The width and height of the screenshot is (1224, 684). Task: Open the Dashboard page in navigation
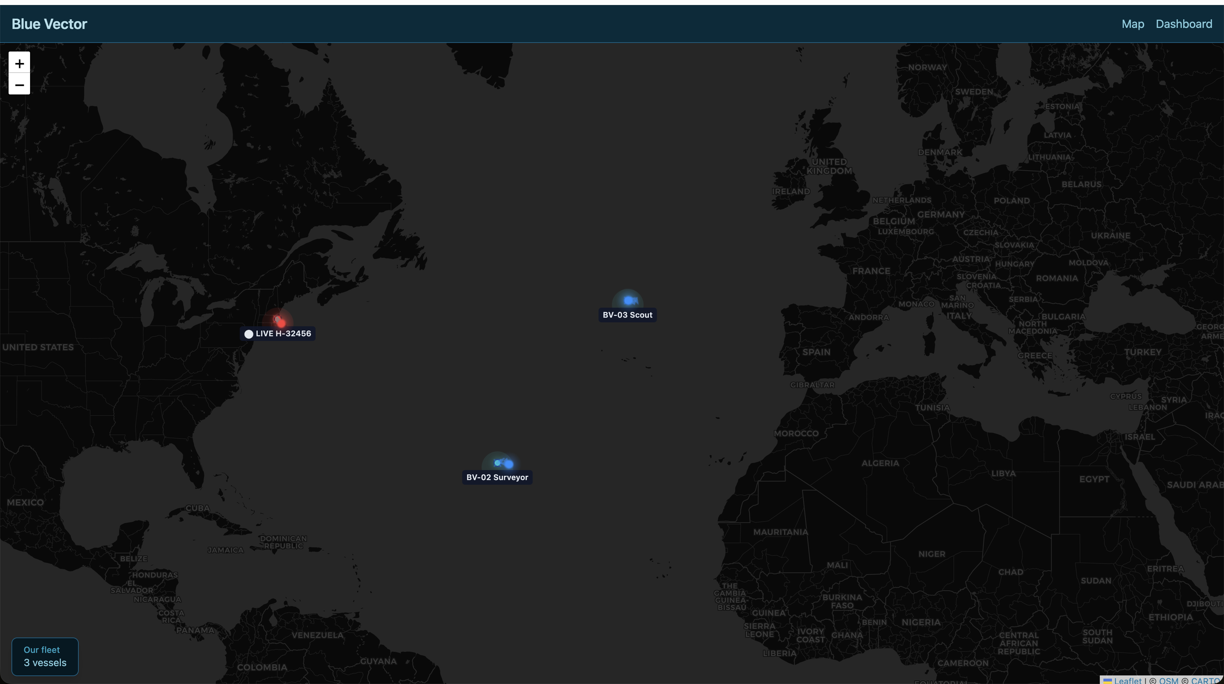pos(1183,24)
